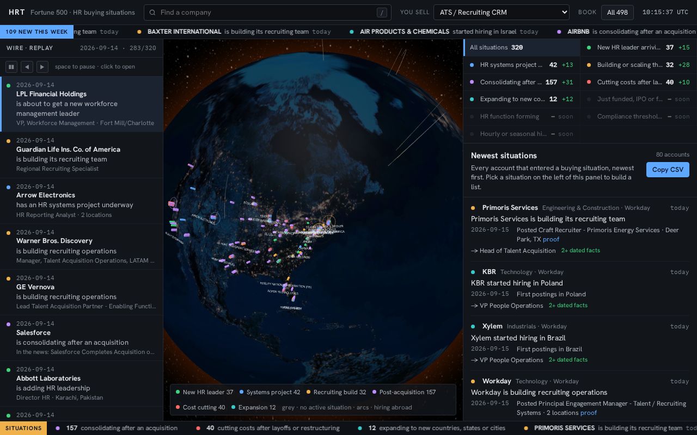This screenshot has width=697, height=435.
Task: Show dated facts for Primoris Services
Action: 580,251
